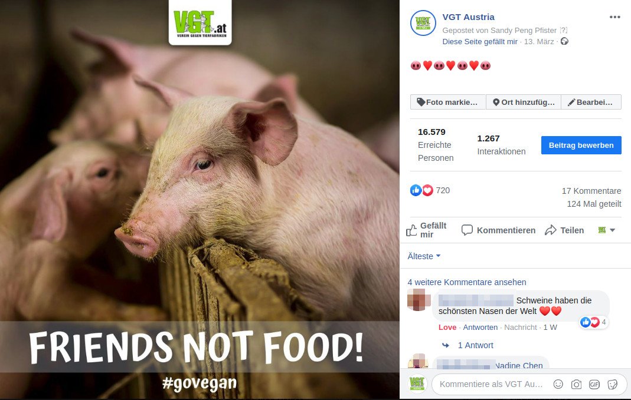Expand the 1 Antwort reply thread
631x400 pixels.
pyautogui.click(x=475, y=345)
